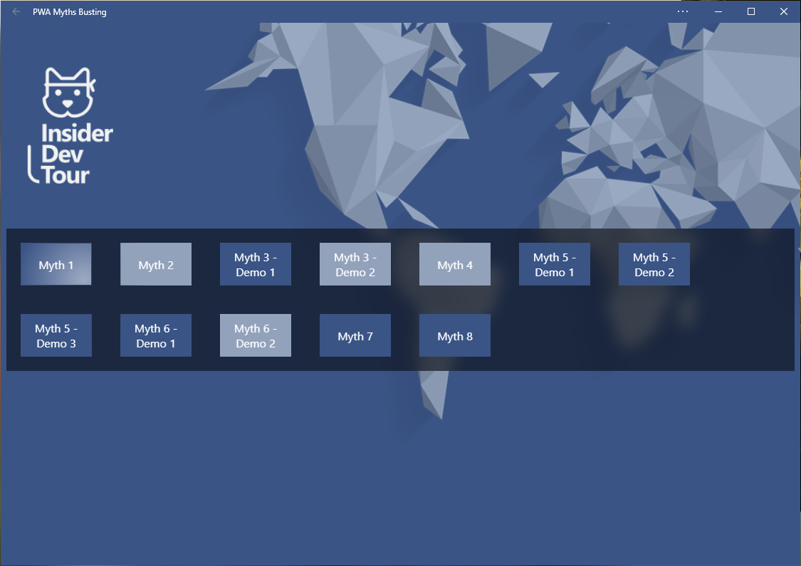Image resolution: width=801 pixels, height=566 pixels.
Task: Launch Myth 5 - Demo 3
Action: pos(56,335)
